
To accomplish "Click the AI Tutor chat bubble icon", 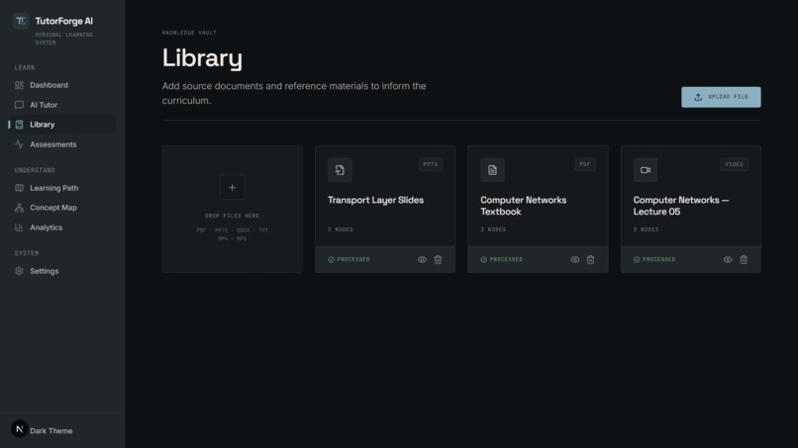I will coord(20,105).
